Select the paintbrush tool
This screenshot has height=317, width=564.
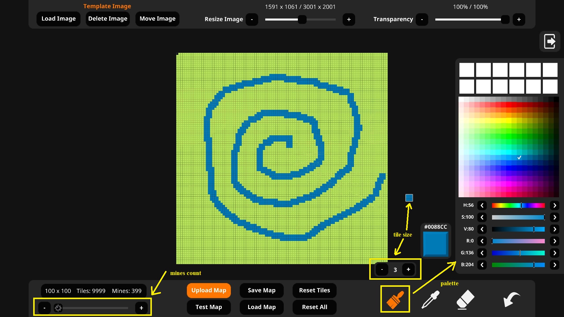(395, 299)
